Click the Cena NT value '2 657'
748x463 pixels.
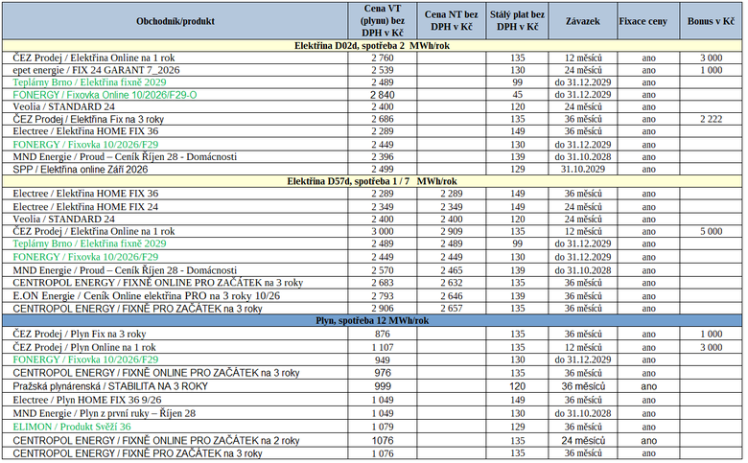click(x=452, y=309)
